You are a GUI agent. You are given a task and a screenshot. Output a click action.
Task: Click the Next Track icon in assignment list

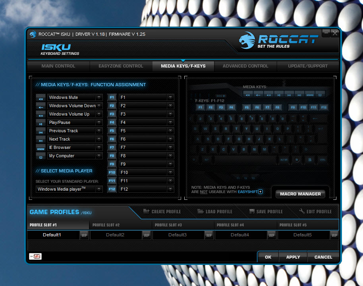(41, 139)
